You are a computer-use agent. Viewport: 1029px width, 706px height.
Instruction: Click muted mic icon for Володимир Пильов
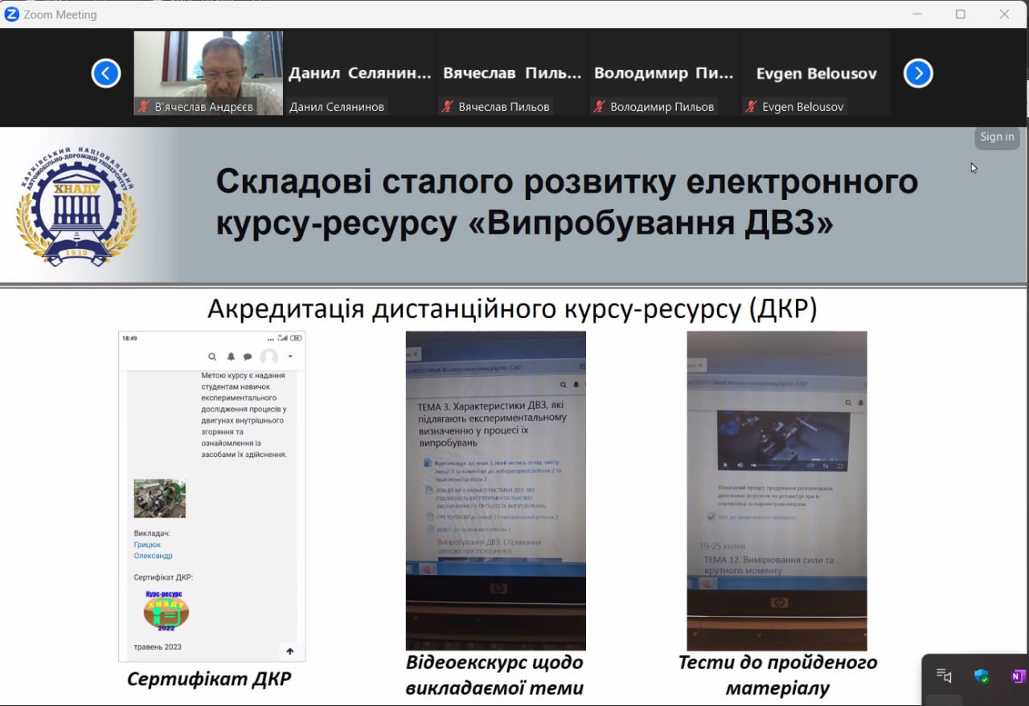click(x=599, y=107)
